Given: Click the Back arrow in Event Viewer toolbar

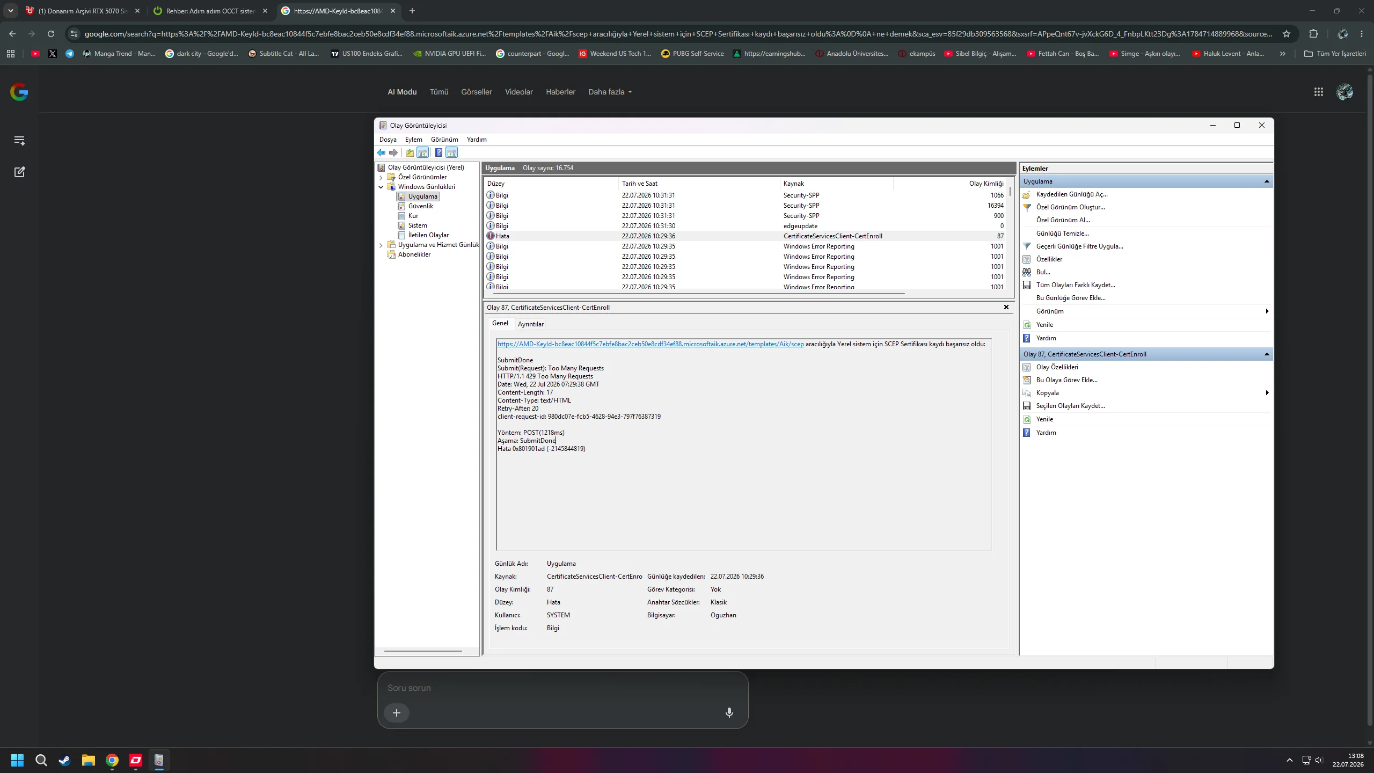Looking at the screenshot, I should point(381,153).
